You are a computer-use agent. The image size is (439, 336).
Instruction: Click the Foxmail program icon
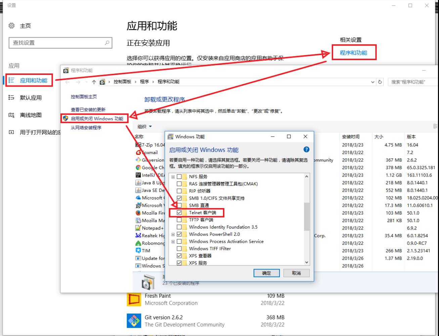138,152
